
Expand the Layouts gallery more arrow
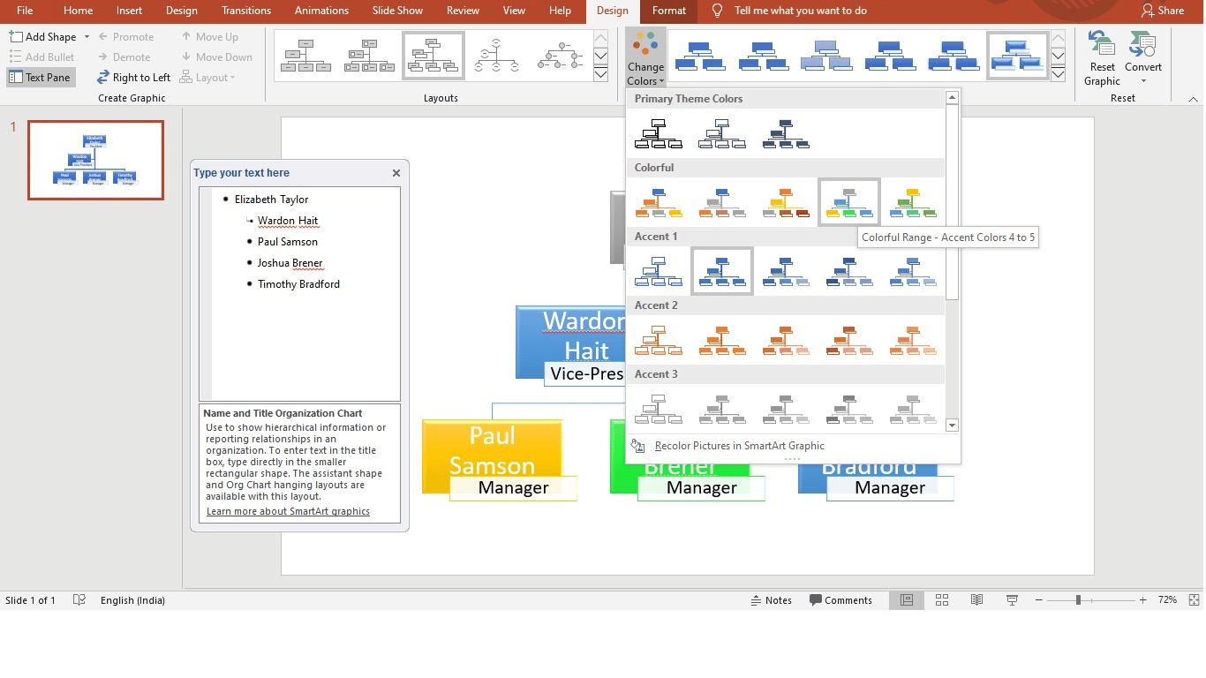click(x=600, y=75)
